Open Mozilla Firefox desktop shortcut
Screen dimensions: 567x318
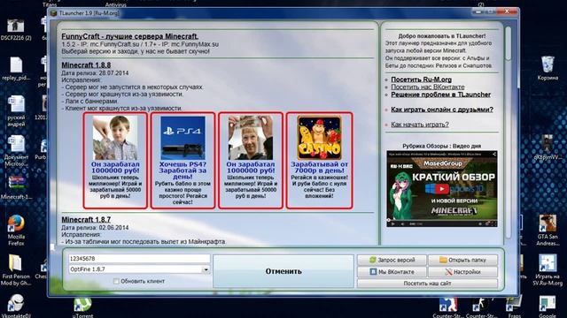click(16, 230)
